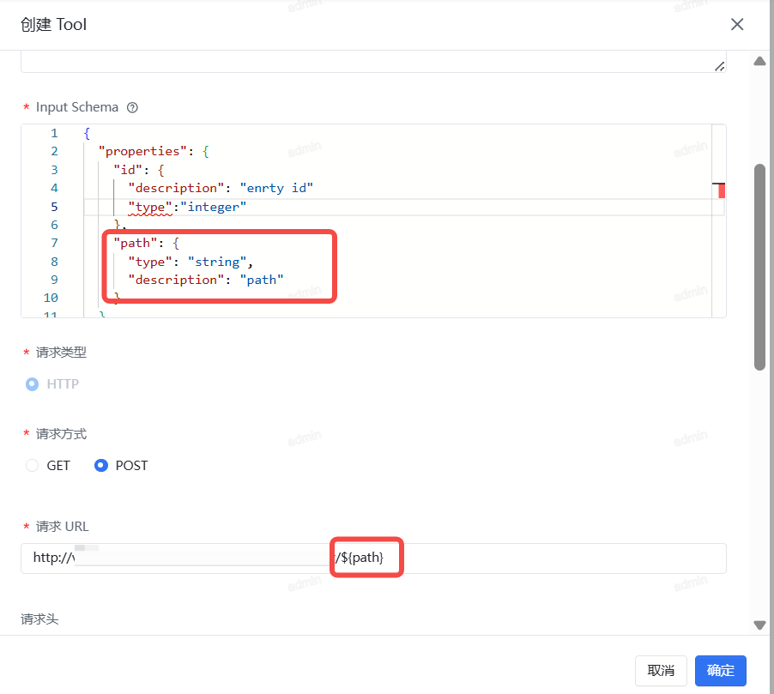Click the Input Schema help icon
774x694 pixels.
(x=132, y=108)
